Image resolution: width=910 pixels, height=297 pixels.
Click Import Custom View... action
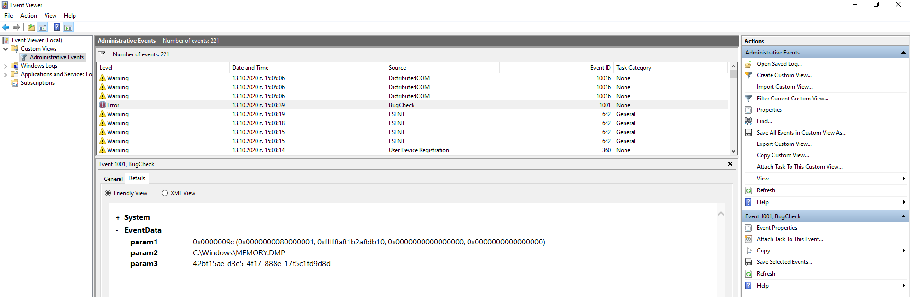784,87
